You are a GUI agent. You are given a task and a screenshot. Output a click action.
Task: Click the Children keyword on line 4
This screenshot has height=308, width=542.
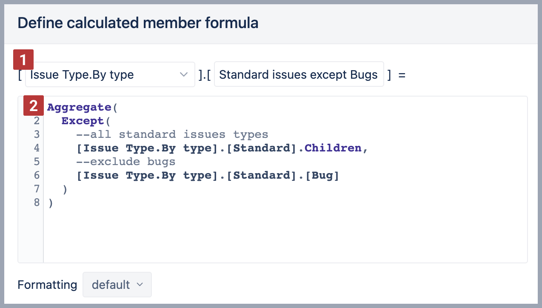333,148
